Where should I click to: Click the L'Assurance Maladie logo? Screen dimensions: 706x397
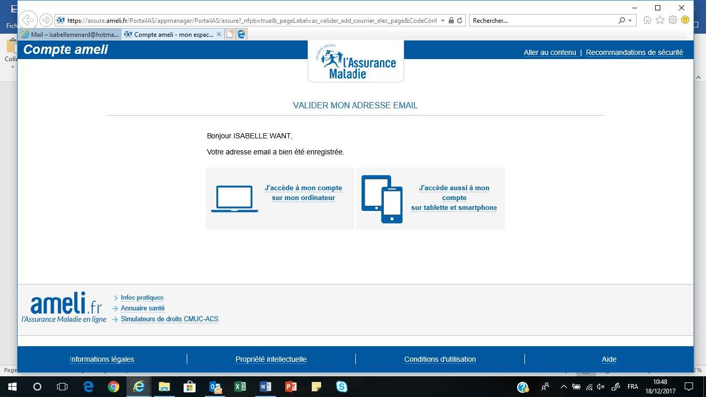[x=356, y=62]
